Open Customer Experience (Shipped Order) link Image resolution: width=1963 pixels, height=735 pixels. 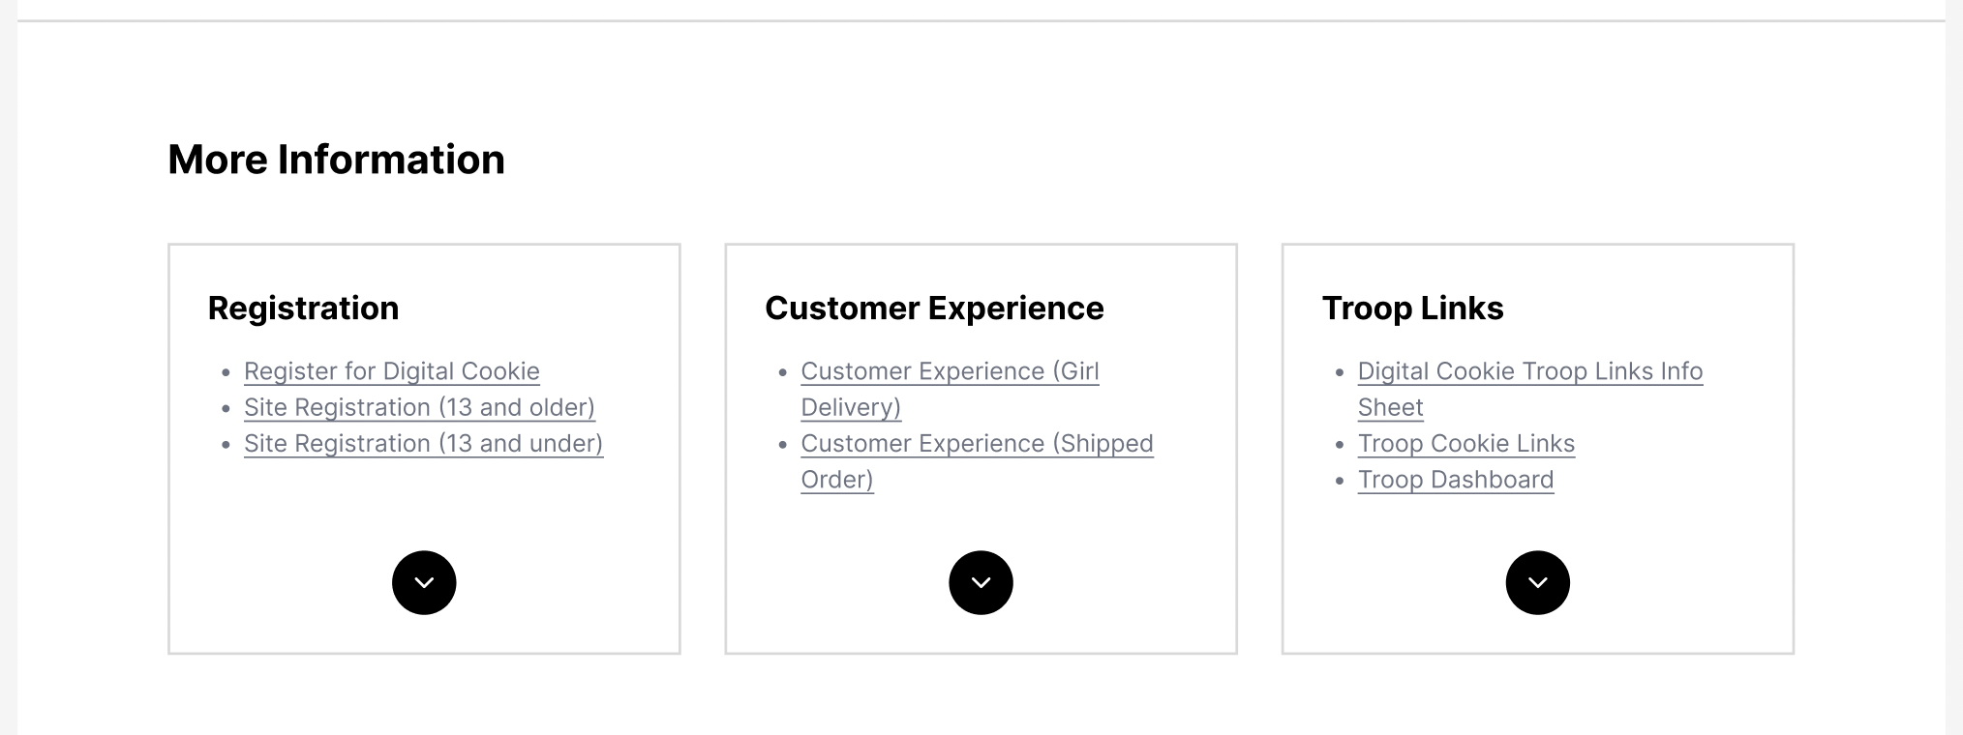pyautogui.click(x=976, y=443)
